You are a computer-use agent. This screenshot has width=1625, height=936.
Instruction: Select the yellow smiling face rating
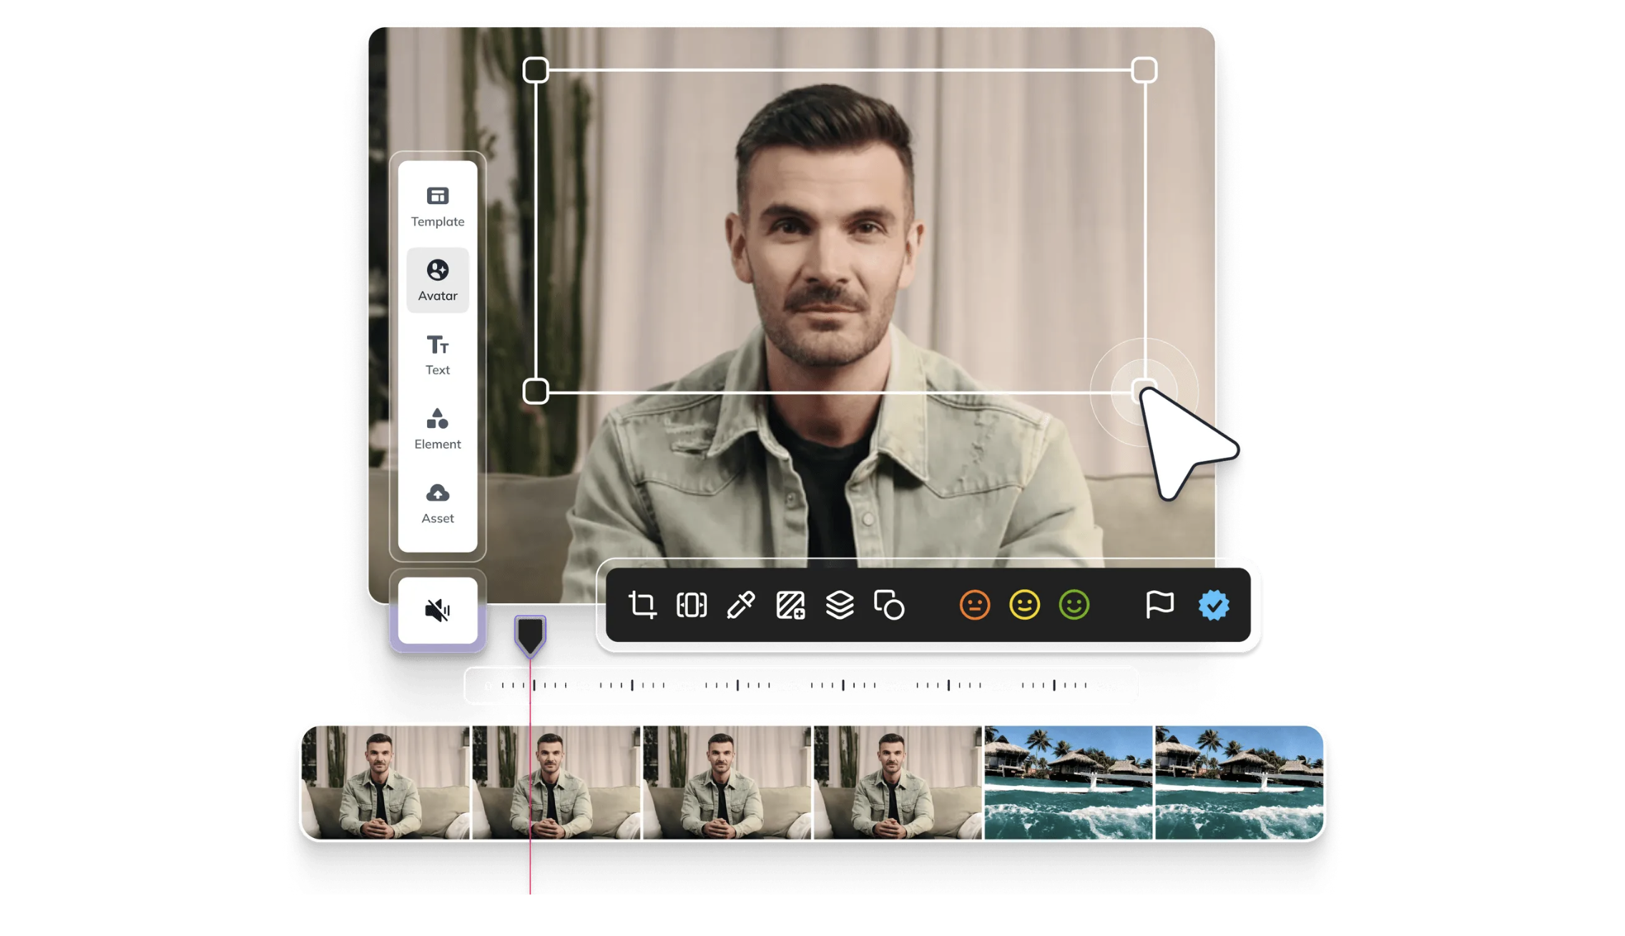(x=1023, y=605)
